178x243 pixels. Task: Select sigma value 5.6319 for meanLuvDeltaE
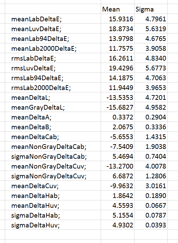point(151,29)
